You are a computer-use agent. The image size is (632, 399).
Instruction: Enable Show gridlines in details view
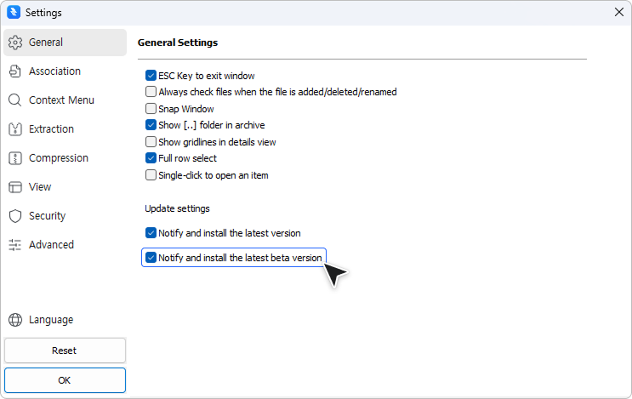(x=151, y=142)
